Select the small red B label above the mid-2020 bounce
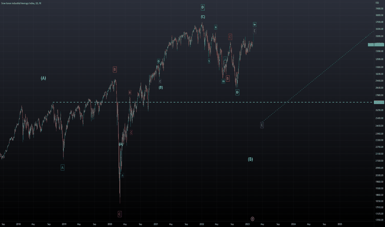 [x=130, y=92]
